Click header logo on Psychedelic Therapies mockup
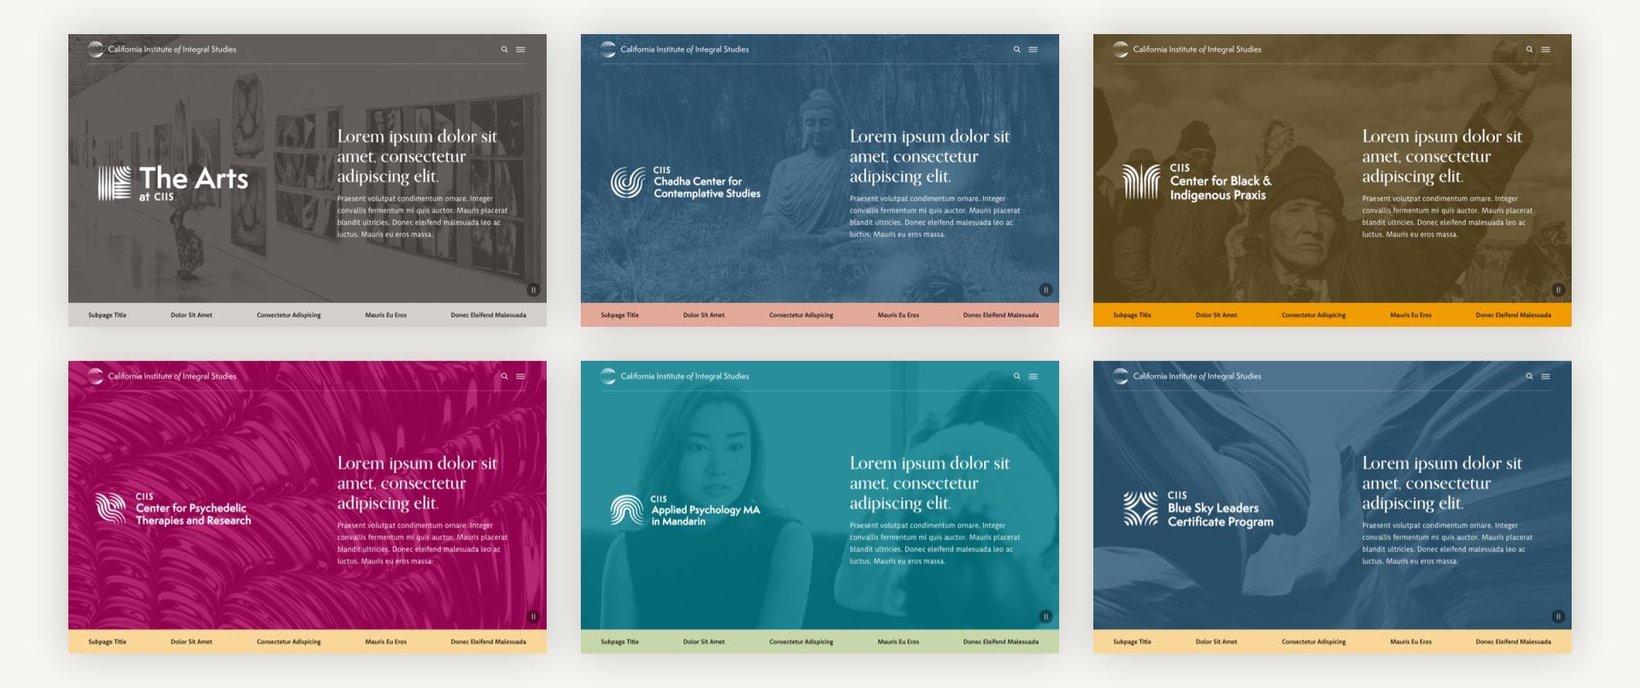Viewport: 1640px width, 688px height. [x=96, y=376]
